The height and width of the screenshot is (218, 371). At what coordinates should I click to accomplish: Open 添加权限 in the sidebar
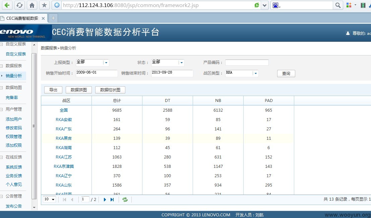pyautogui.click(x=14, y=145)
